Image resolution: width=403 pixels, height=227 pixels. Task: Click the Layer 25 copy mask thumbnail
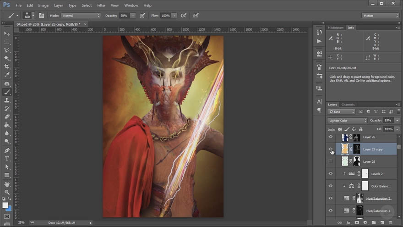click(357, 149)
